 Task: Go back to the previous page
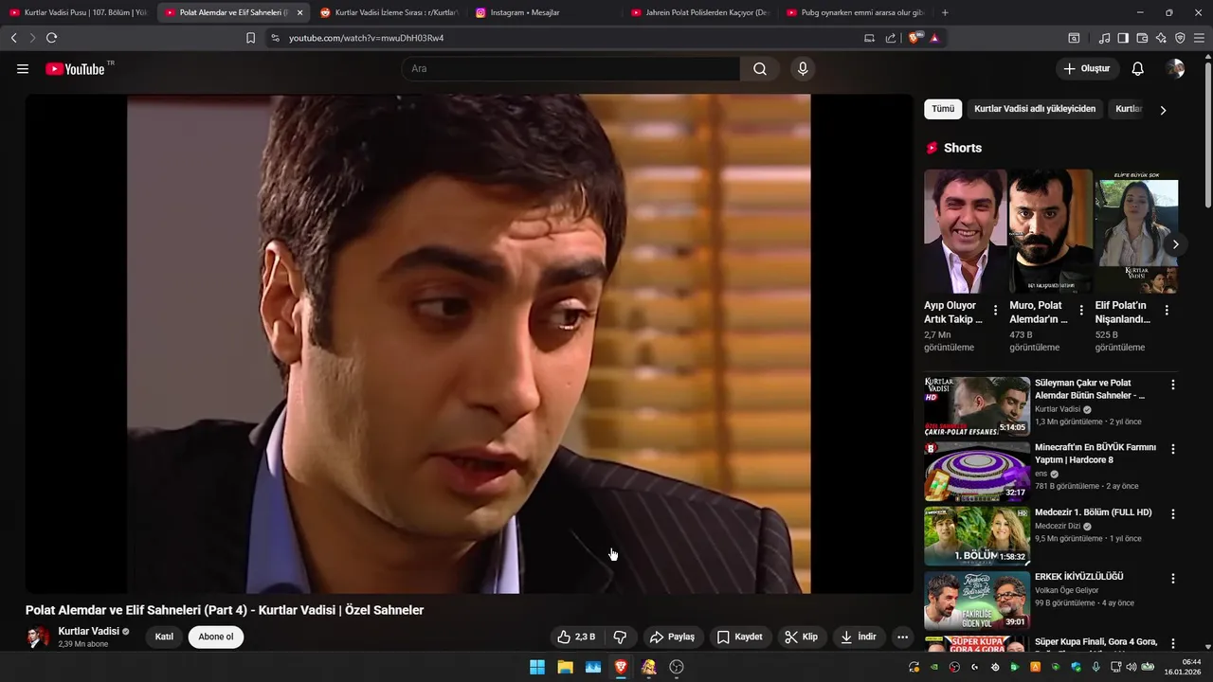coord(13,38)
